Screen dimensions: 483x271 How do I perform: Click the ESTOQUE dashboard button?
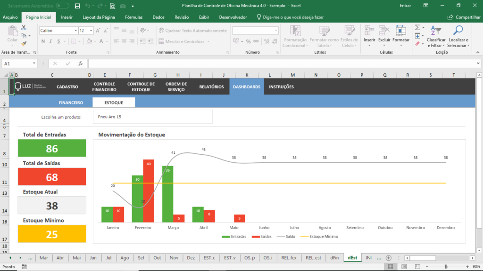(x=114, y=102)
